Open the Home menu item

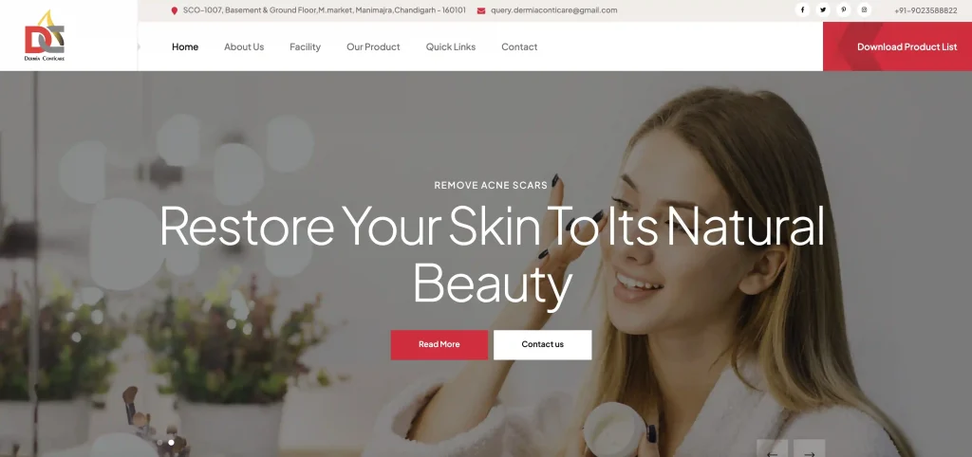point(185,47)
